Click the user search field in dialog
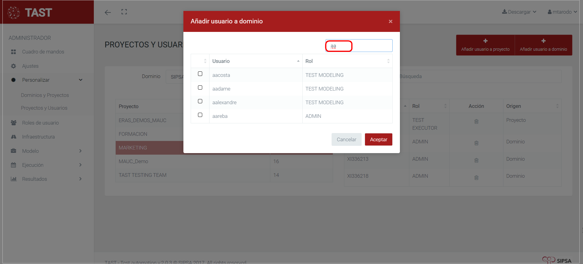The image size is (583, 264). 359,46
